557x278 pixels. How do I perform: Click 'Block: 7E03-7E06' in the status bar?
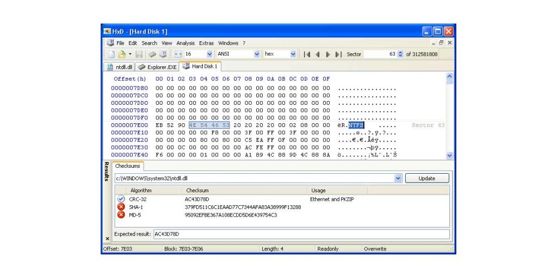pyautogui.click(x=184, y=249)
